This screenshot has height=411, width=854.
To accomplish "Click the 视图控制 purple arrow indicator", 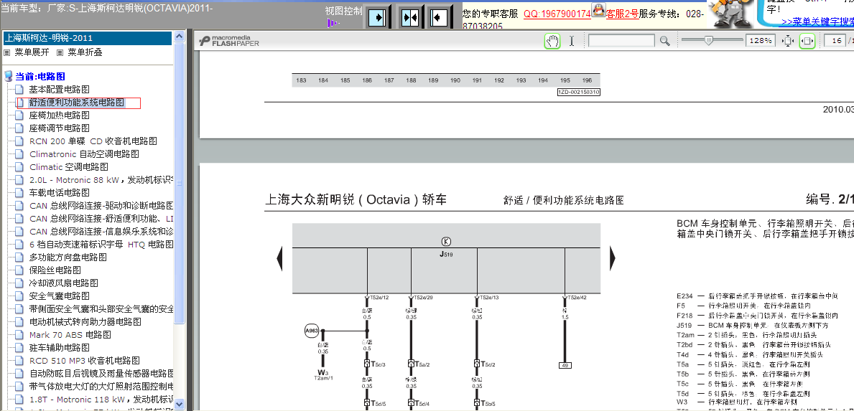I will pos(333,23).
